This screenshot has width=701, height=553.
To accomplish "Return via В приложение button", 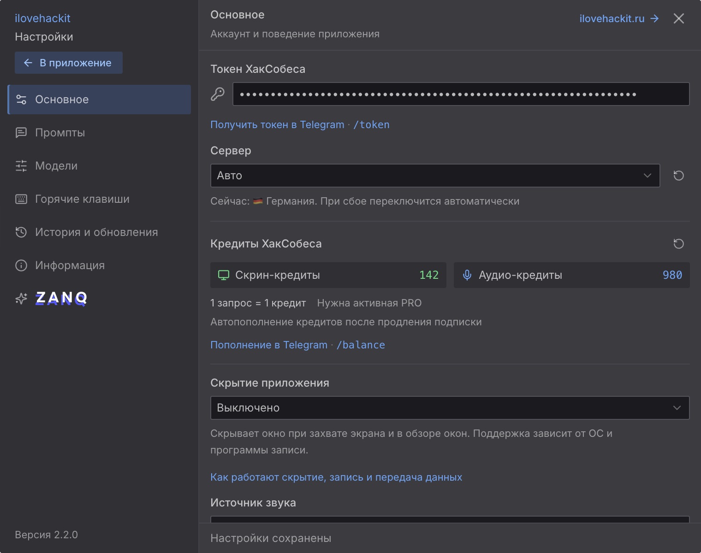I will (x=69, y=63).
